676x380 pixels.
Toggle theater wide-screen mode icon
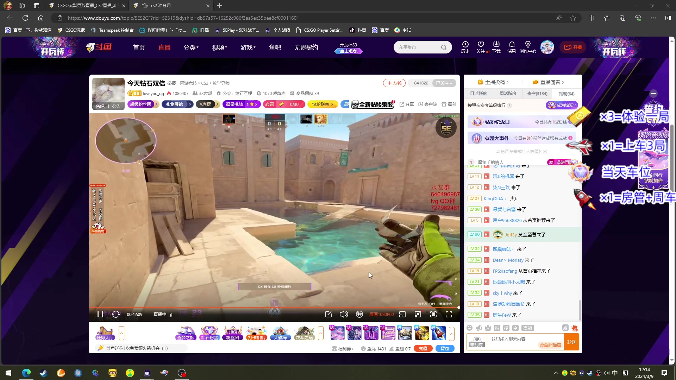pyautogui.click(x=418, y=314)
